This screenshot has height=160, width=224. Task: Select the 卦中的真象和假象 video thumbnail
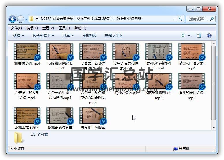point(126,52)
